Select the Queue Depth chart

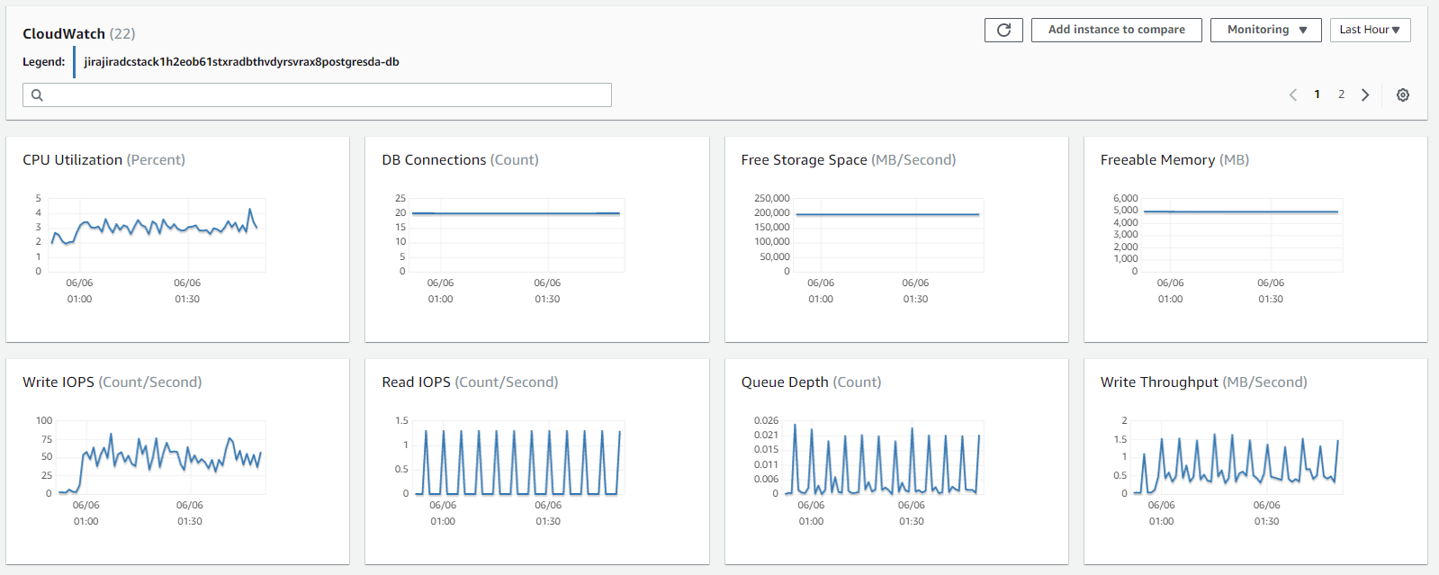pos(884,457)
